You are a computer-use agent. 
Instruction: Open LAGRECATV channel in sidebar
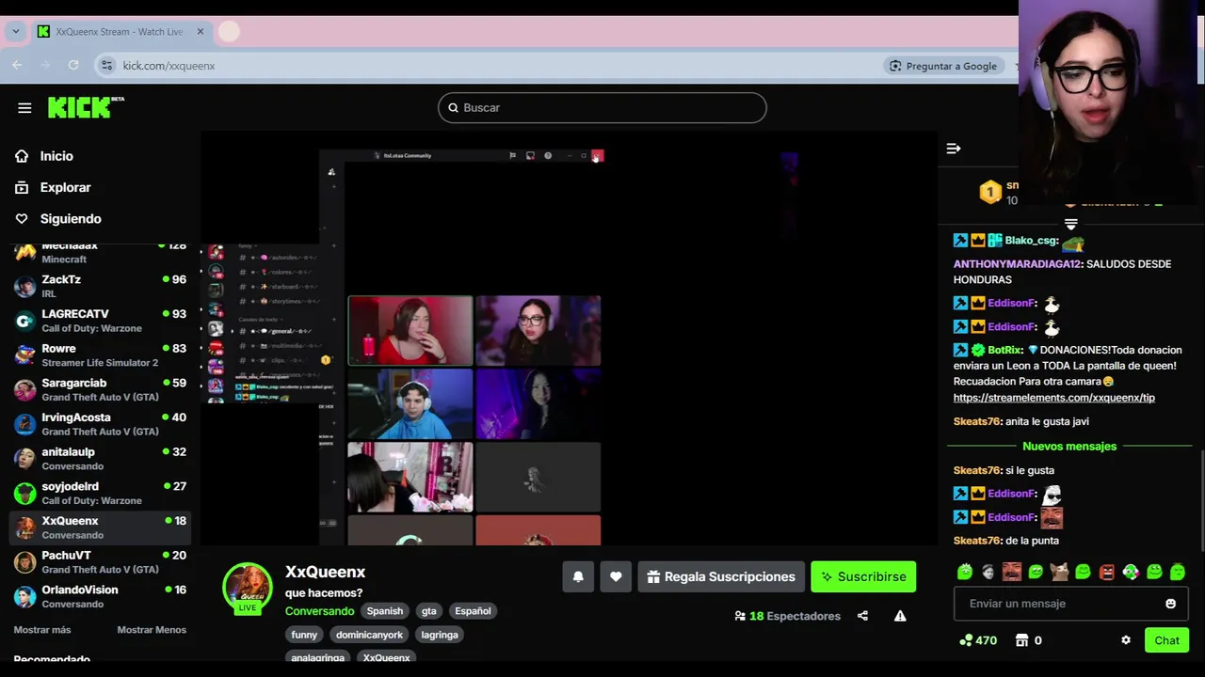click(x=100, y=321)
